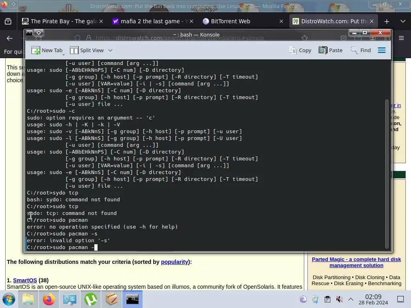Click Split View in Konsole toolbar

coord(87,50)
